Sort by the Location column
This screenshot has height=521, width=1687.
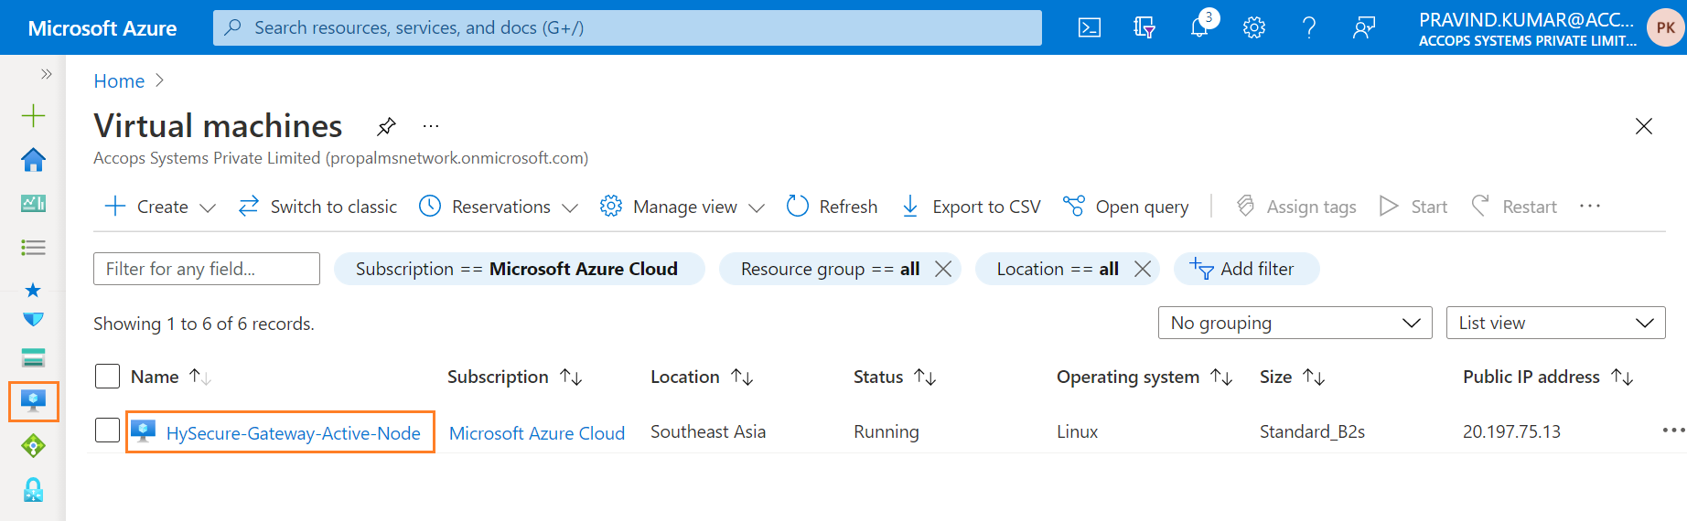pos(702,377)
